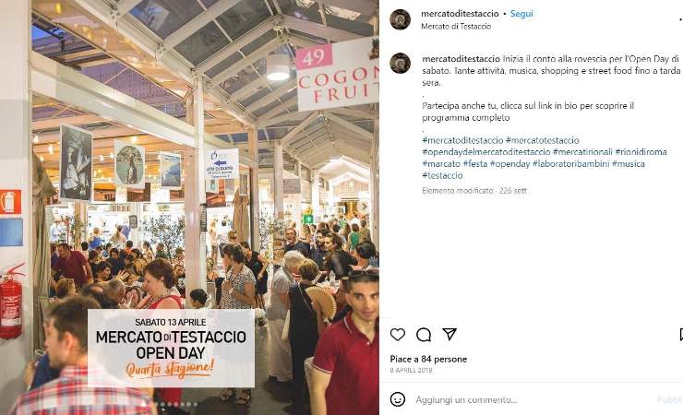Open the 8 APRILE 2019 post date link
The height and width of the screenshot is (415, 683).
pyautogui.click(x=411, y=370)
